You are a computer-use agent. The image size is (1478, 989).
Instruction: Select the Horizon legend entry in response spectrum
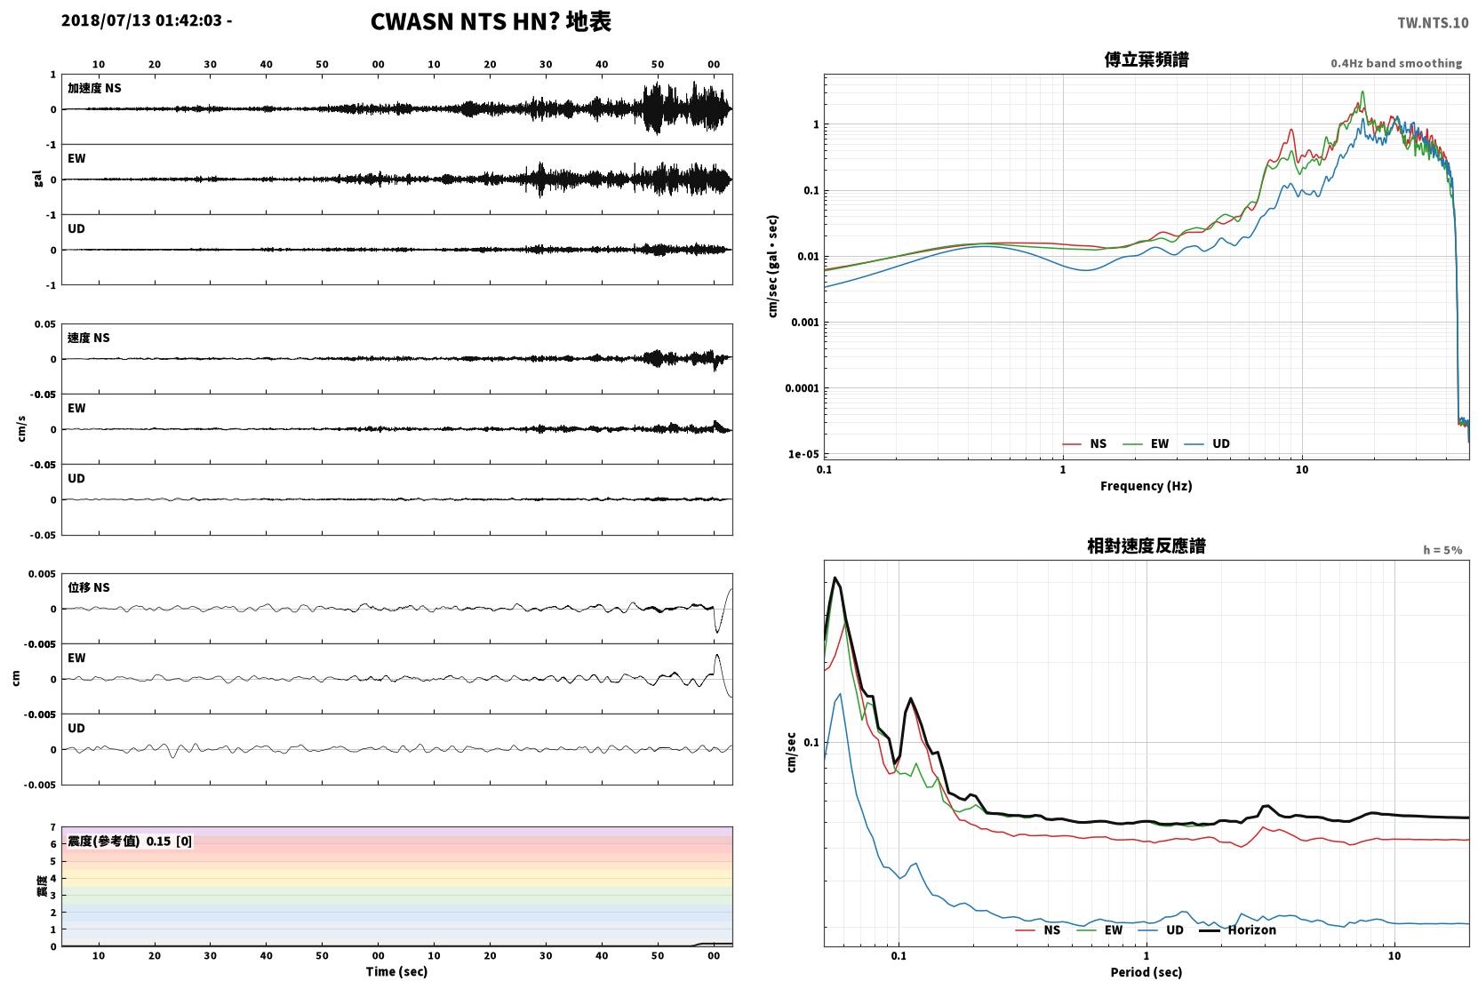tap(1238, 929)
